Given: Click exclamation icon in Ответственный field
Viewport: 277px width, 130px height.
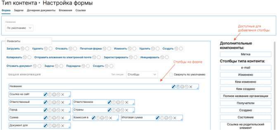Looking at the screenshot, I should click(50, 102).
